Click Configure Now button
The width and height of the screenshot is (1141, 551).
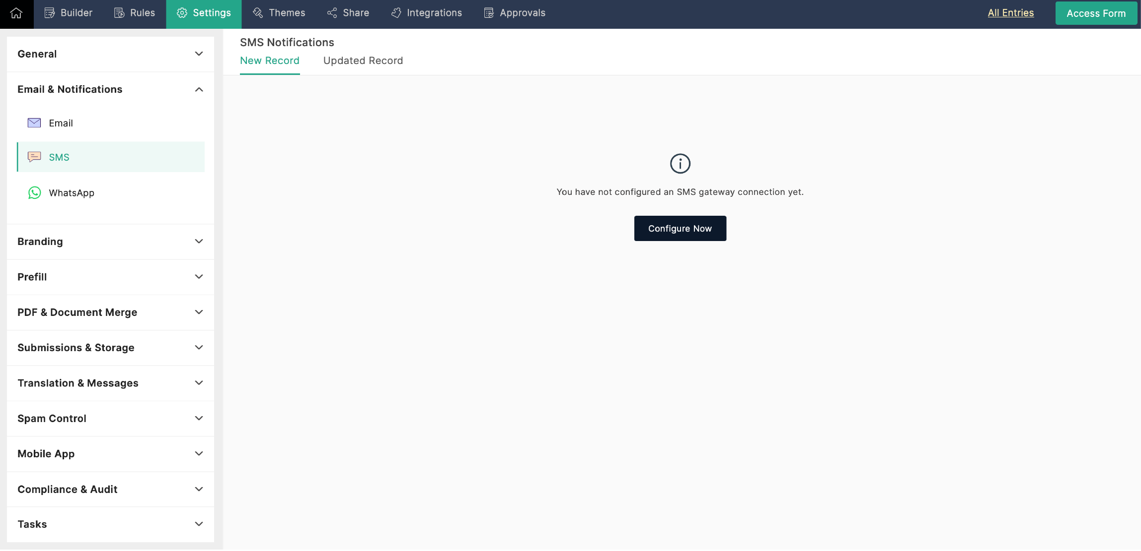(680, 228)
